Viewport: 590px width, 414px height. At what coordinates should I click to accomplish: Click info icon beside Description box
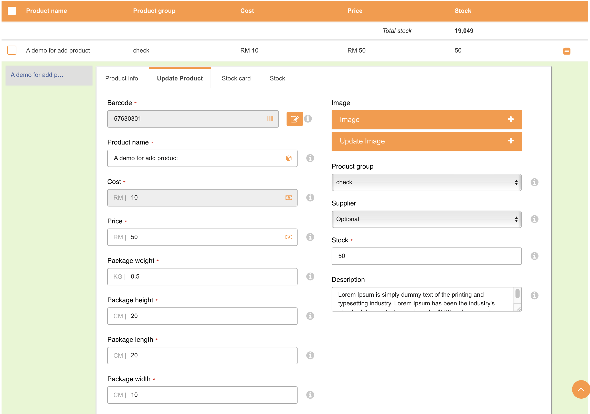534,295
